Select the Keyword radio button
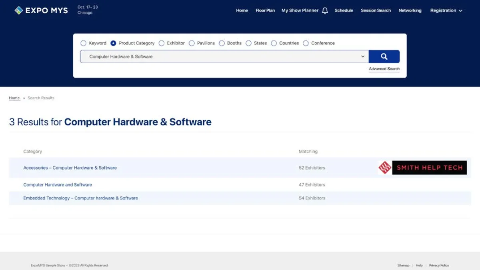This screenshot has height=270, width=480. pos(84,43)
